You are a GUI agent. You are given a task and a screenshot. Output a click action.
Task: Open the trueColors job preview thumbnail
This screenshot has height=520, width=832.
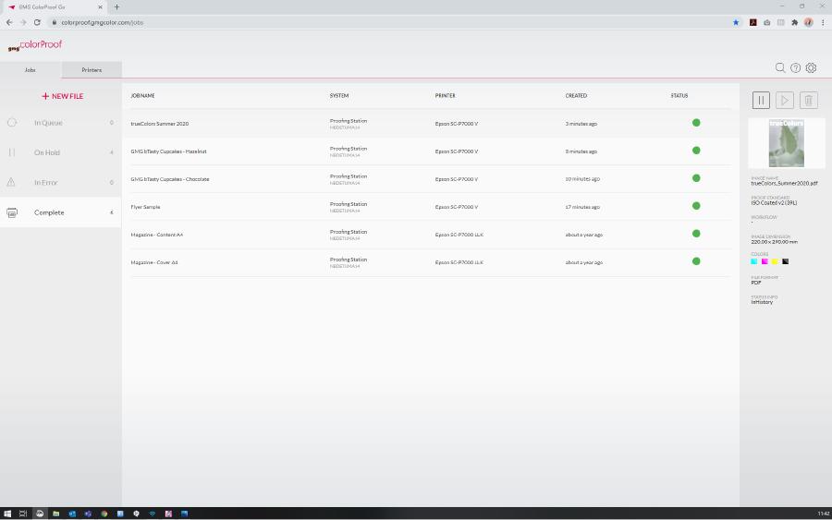click(x=787, y=143)
